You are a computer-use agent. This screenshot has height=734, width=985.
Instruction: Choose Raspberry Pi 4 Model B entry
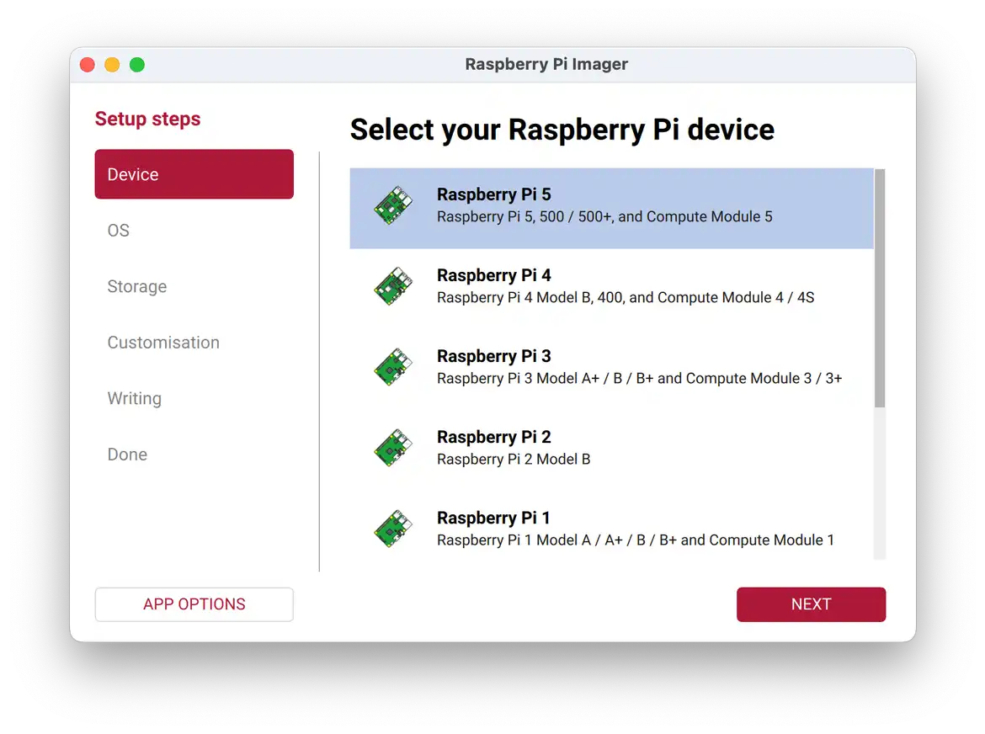click(x=625, y=297)
